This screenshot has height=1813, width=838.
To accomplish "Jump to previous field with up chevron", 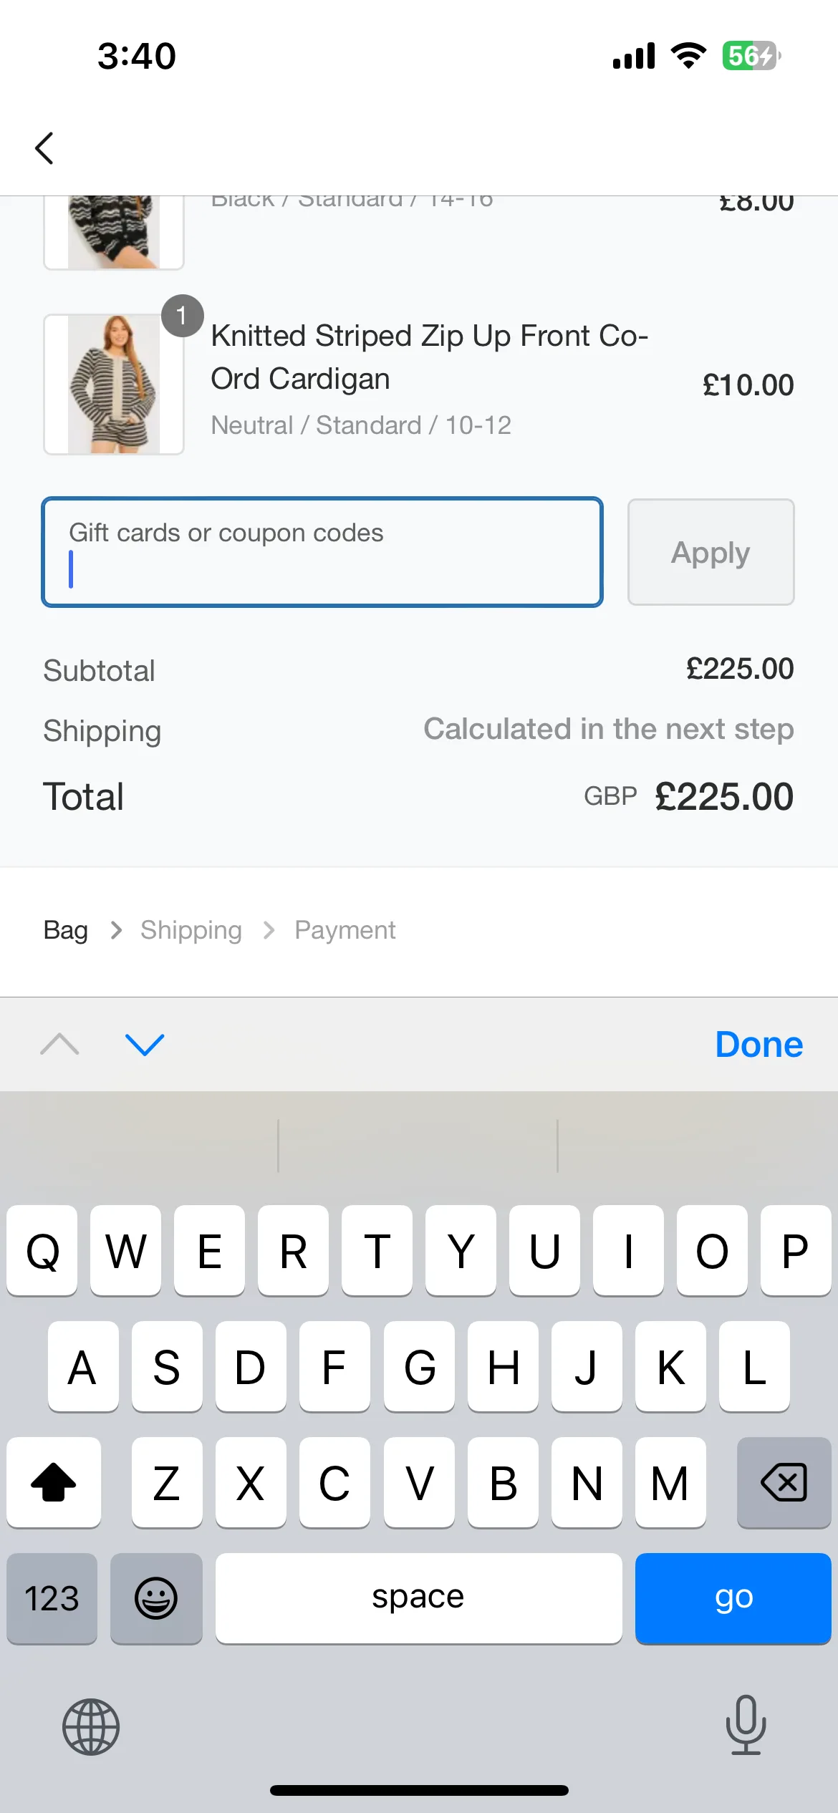I will coord(60,1044).
